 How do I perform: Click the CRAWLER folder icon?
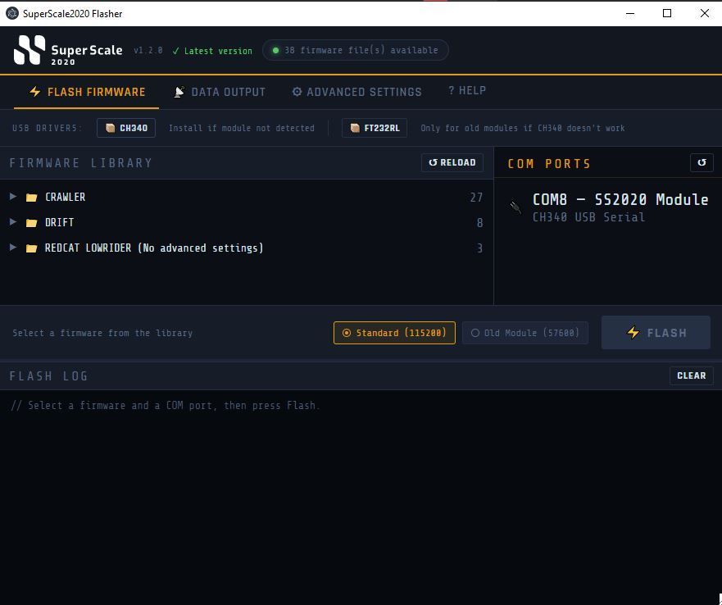31,198
